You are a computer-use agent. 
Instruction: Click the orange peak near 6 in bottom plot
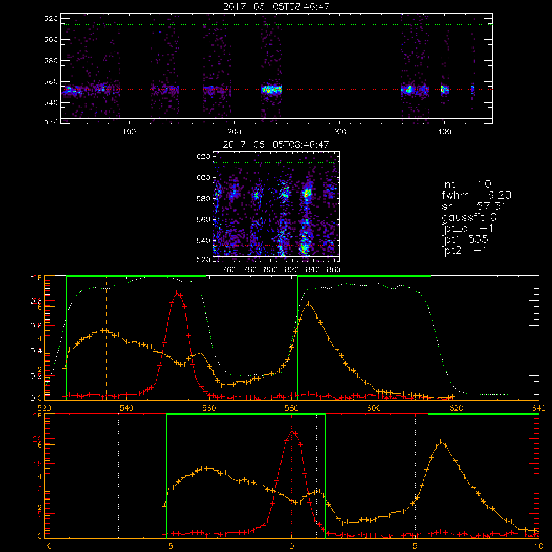[x=441, y=442]
